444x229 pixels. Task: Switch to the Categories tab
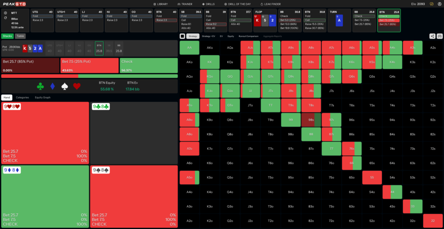pos(22,97)
